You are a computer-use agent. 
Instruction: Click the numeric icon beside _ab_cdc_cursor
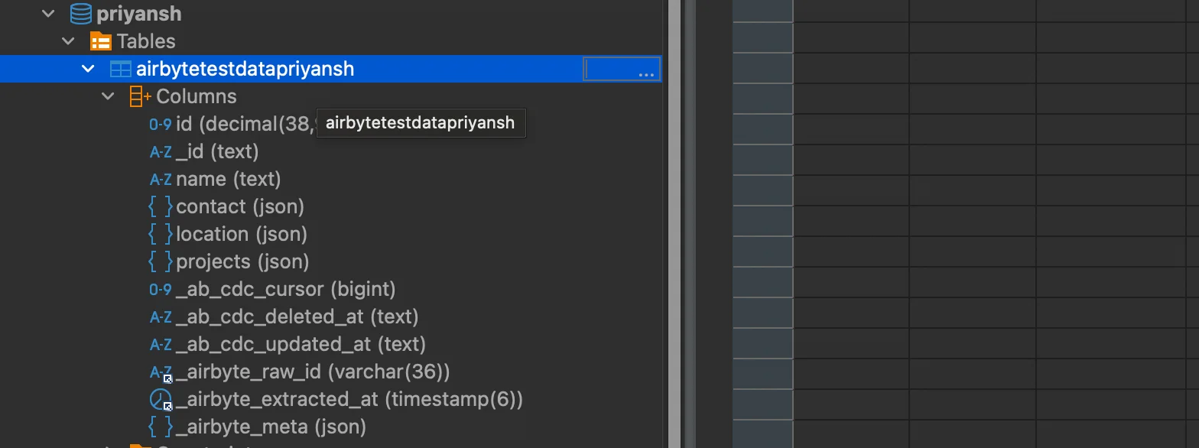(161, 289)
